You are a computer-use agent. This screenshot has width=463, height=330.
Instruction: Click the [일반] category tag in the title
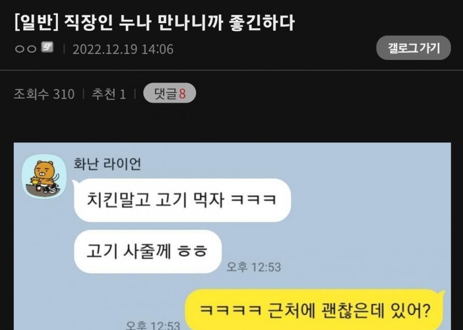click(36, 23)
